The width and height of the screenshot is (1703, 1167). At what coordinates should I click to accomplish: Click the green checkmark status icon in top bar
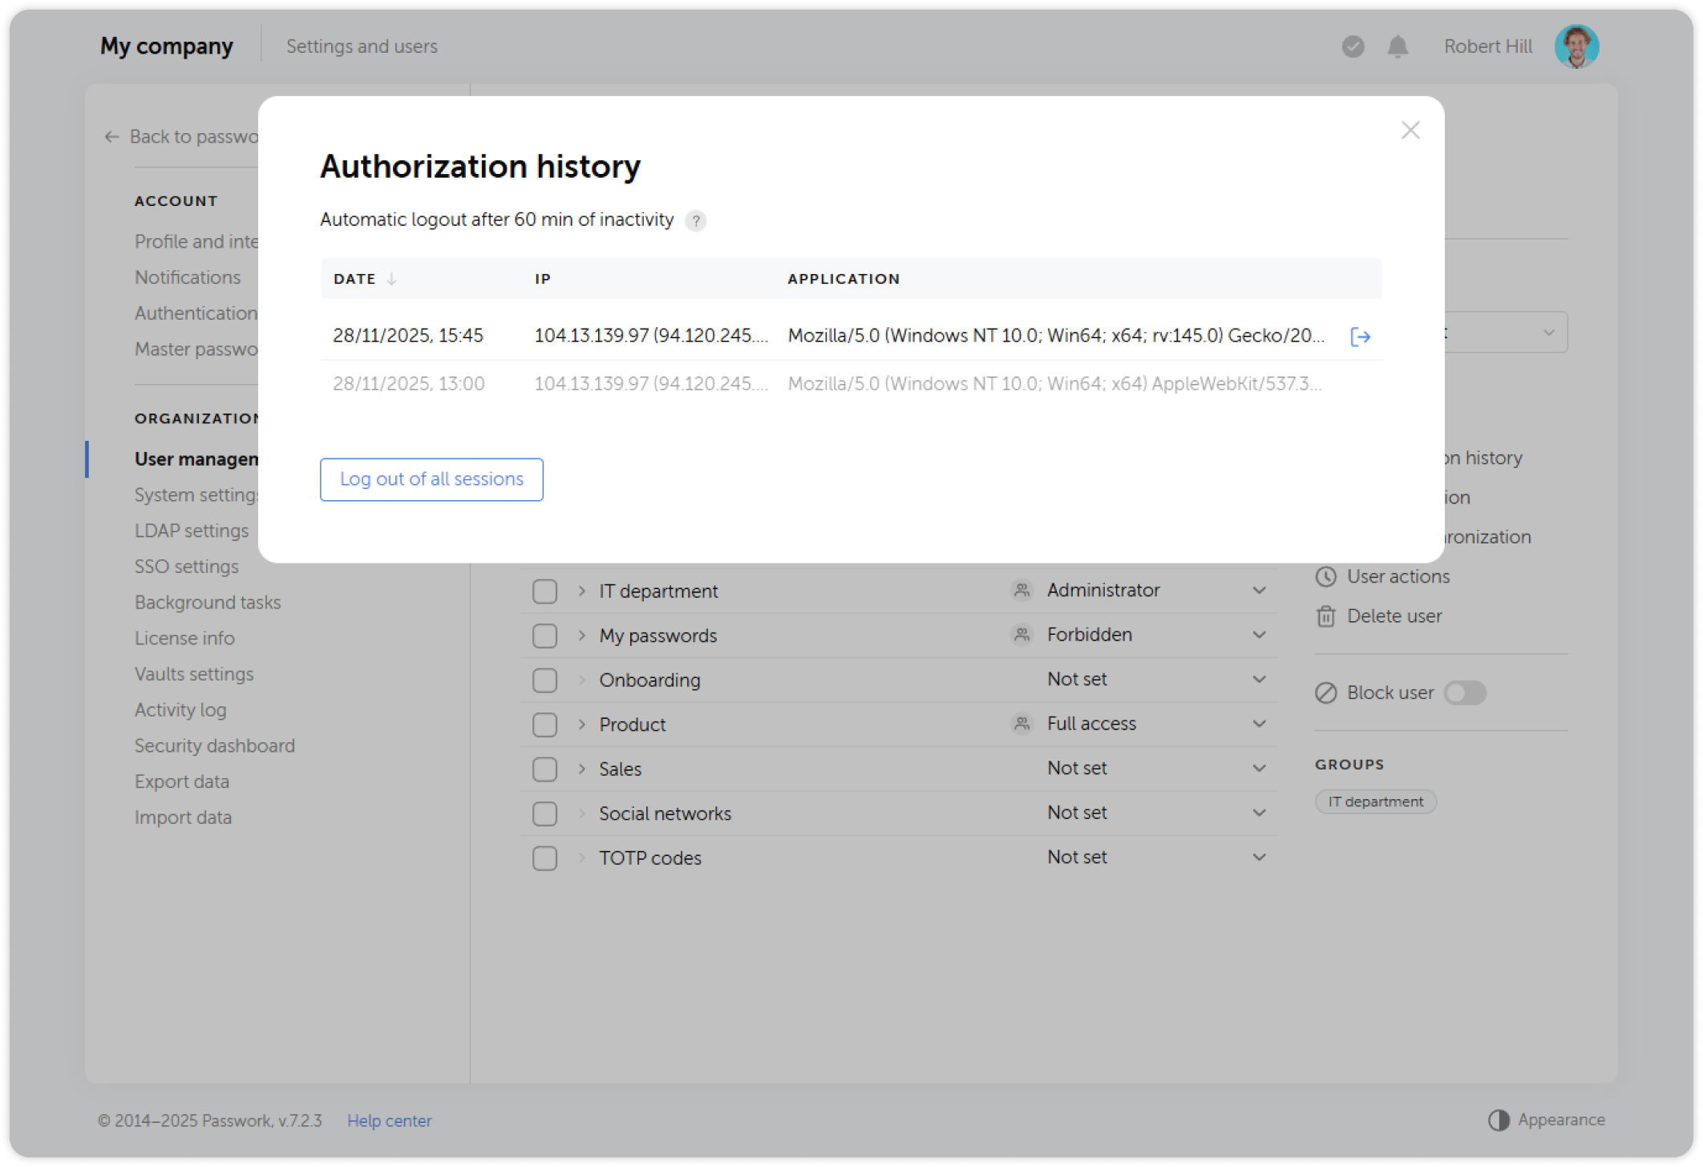(x=1353, y=46)
